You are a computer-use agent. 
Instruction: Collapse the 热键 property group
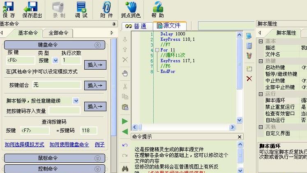[261, 61]
